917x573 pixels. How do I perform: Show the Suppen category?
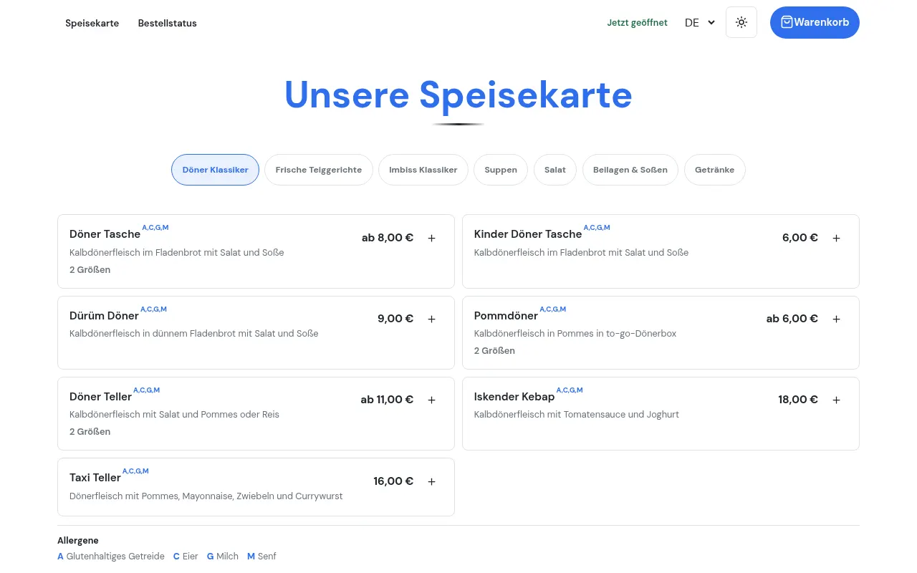pos(501,170)
